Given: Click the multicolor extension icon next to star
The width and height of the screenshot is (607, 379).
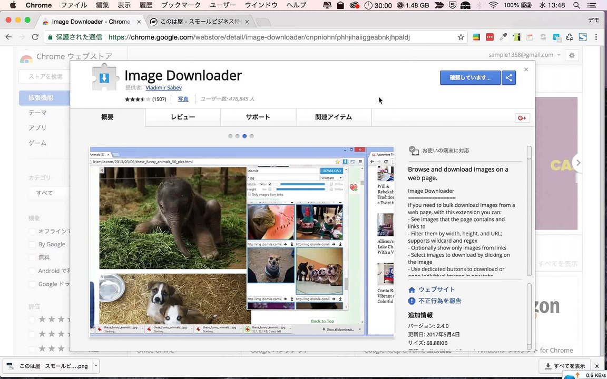Looking at the screenshot, I should click(476, 37).
